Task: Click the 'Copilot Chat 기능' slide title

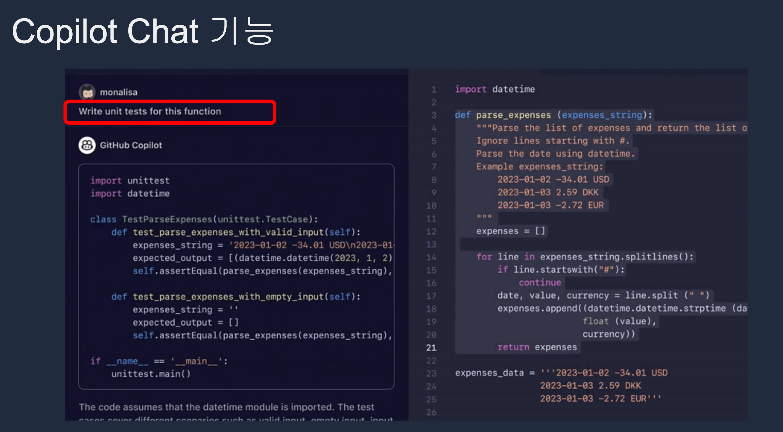Action: [x=142, y=31]
